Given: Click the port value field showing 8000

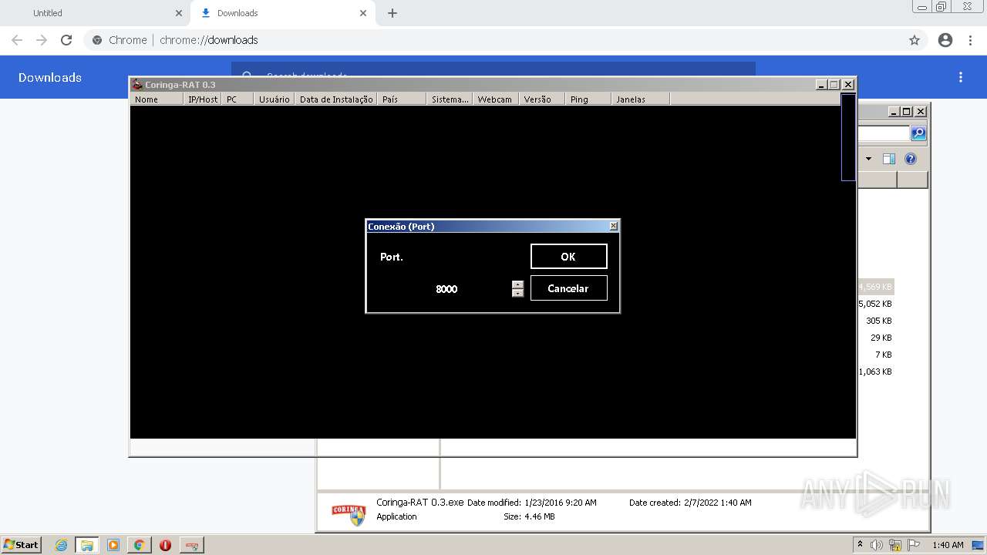Looking at the screenshot, I should [446, 289].
